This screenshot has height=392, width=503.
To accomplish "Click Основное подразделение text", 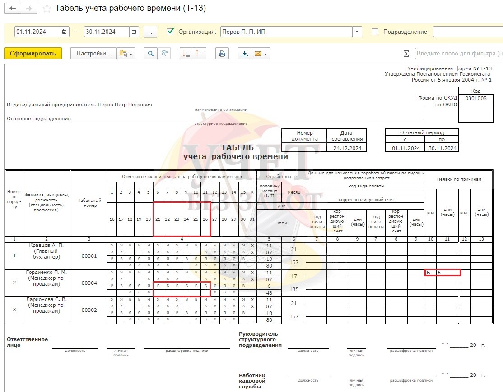I will 39,119.
